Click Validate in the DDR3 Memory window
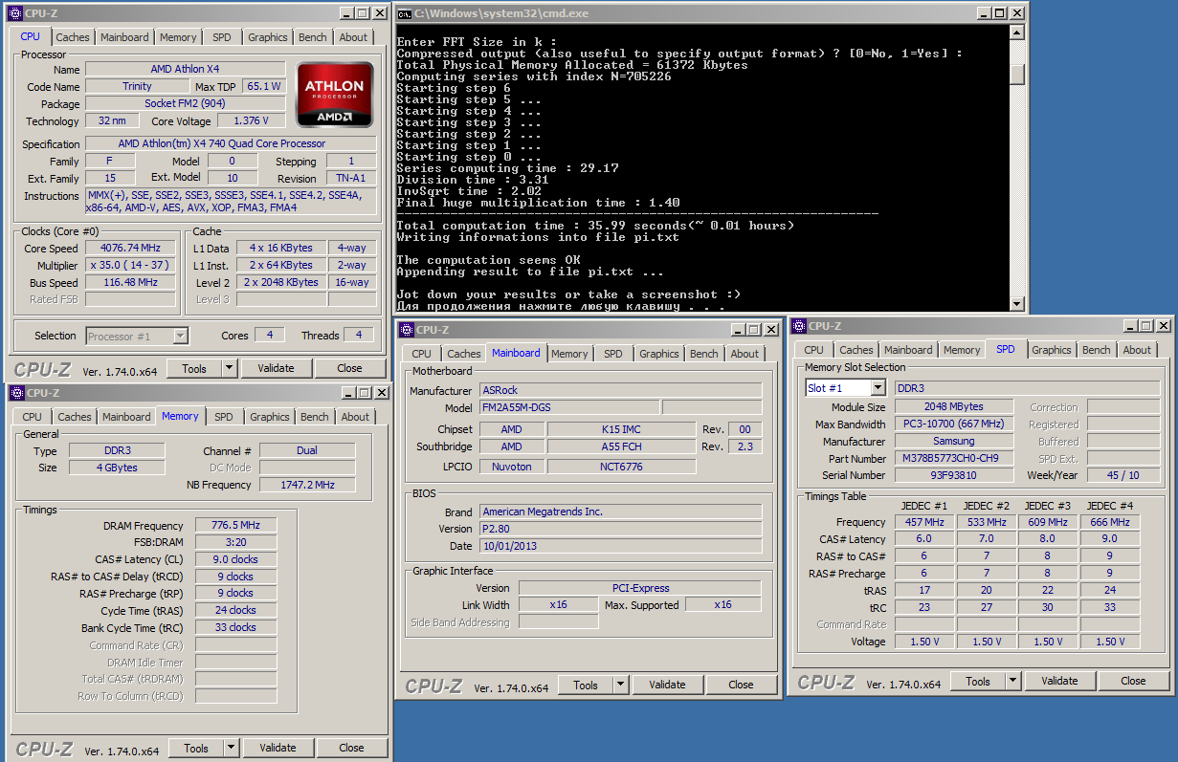The image size is (1178, 762). click(278, 748)
